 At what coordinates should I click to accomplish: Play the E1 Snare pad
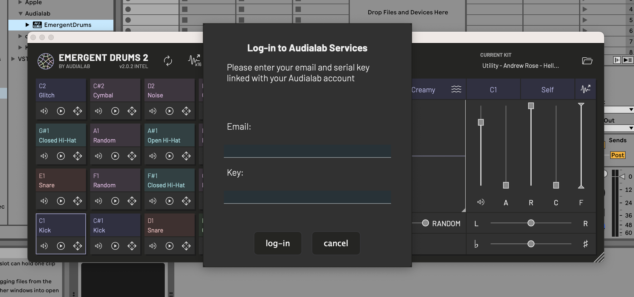[61, 201]
